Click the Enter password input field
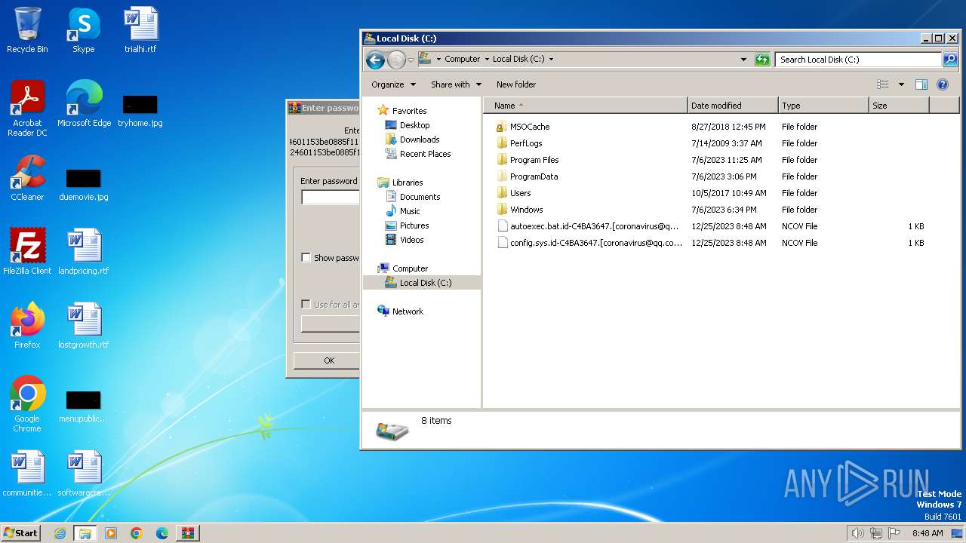 point(331,198)
